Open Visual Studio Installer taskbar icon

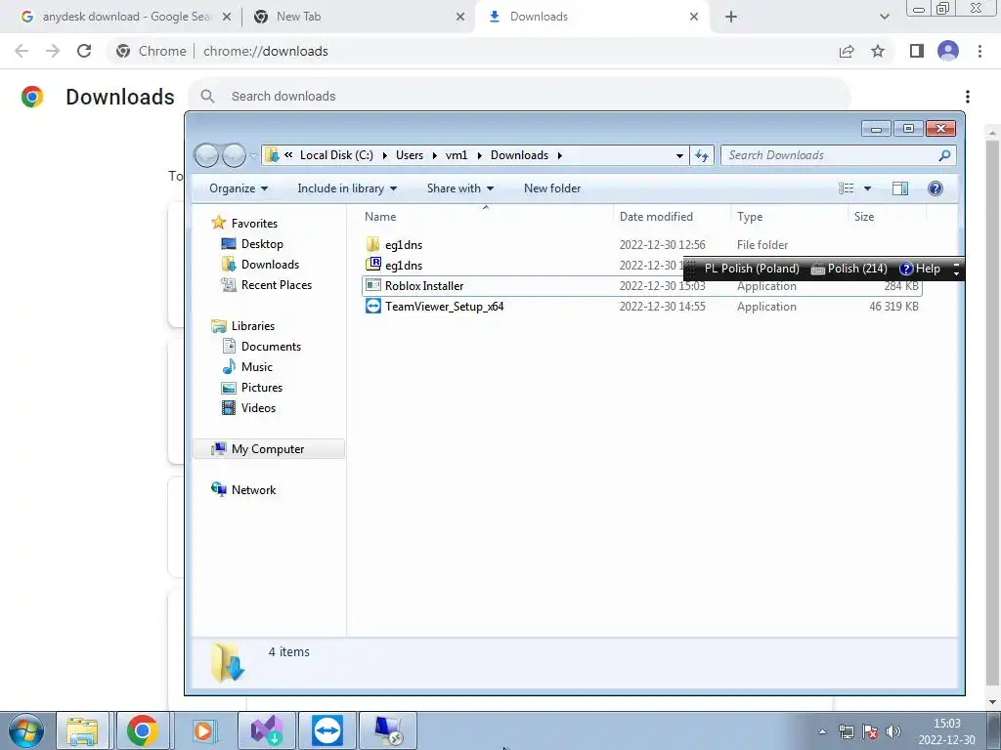point(267,730)
